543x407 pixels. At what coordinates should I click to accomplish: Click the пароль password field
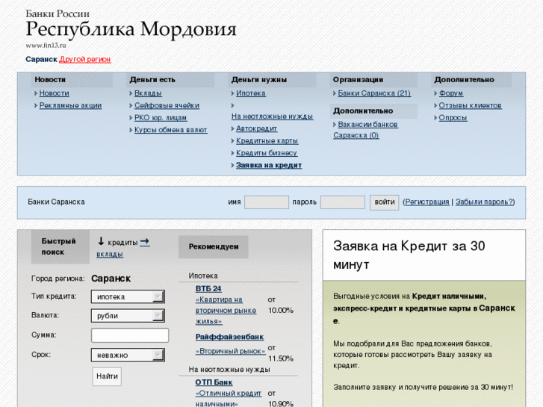point(342,202)
